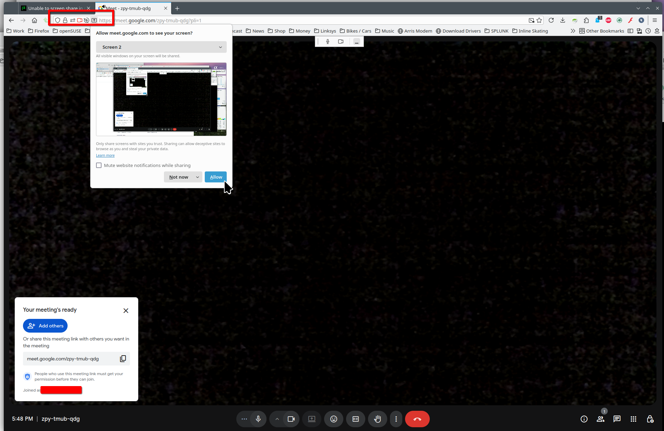Toggle the microphone in bottom bar
Viewport: 664px width, 431px height.
[258, 419]
